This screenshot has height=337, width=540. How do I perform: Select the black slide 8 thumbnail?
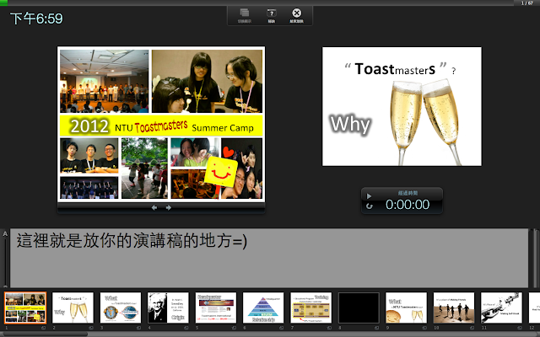(x=359, y=308)
